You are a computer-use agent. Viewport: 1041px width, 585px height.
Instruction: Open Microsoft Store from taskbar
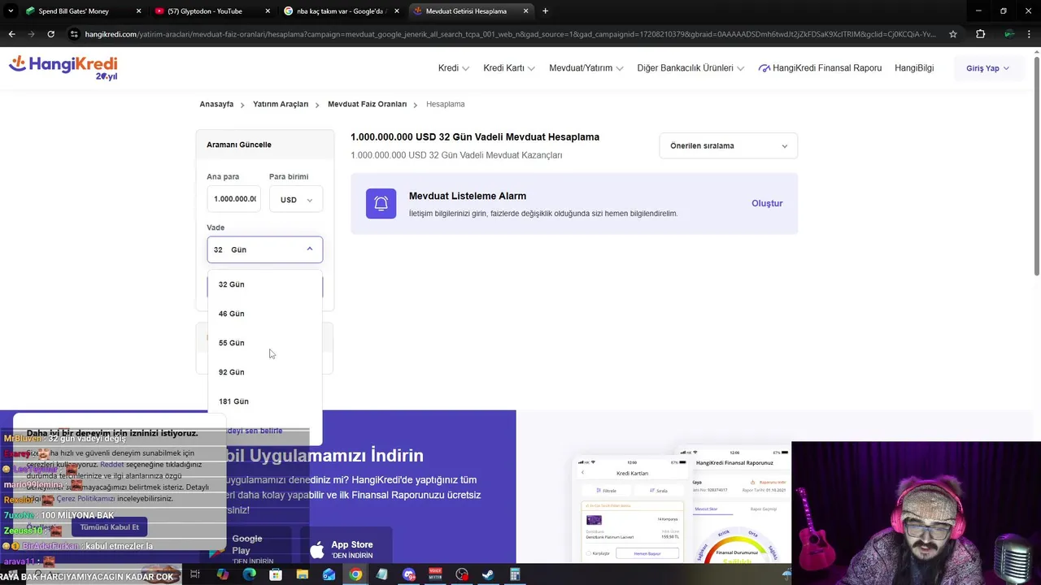tap(276, 574)
